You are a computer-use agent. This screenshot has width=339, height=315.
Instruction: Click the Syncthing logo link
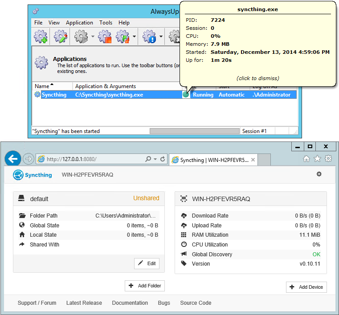click(33, 175)
